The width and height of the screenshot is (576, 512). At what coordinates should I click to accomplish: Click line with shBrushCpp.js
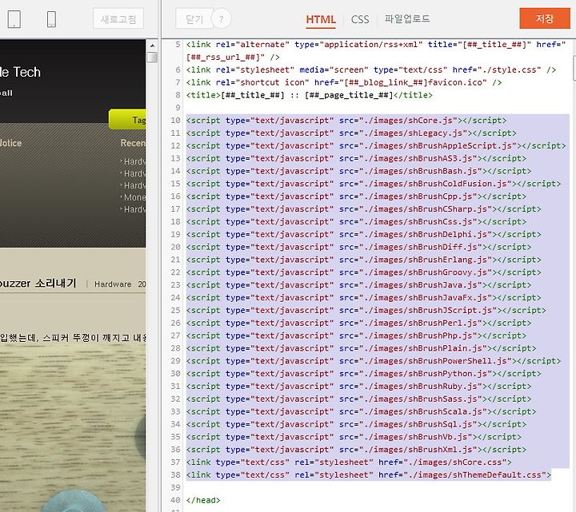356,196
